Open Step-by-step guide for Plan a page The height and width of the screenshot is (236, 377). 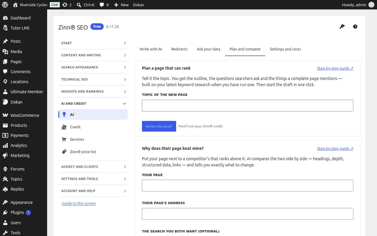click(x=335, y=68)
